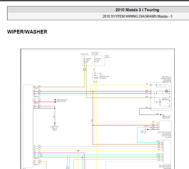Click 'LT GRN O' pin on control module
Viewport: 189px width, 169px height.
(x=159, y=156)
